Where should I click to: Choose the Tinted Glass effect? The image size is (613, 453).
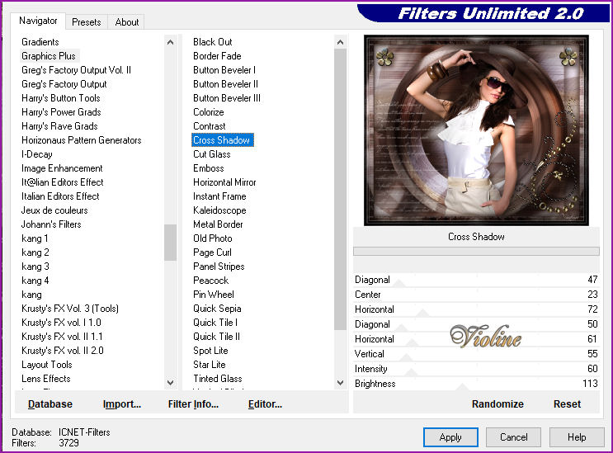pyautogui.click(x=217, y=379)
